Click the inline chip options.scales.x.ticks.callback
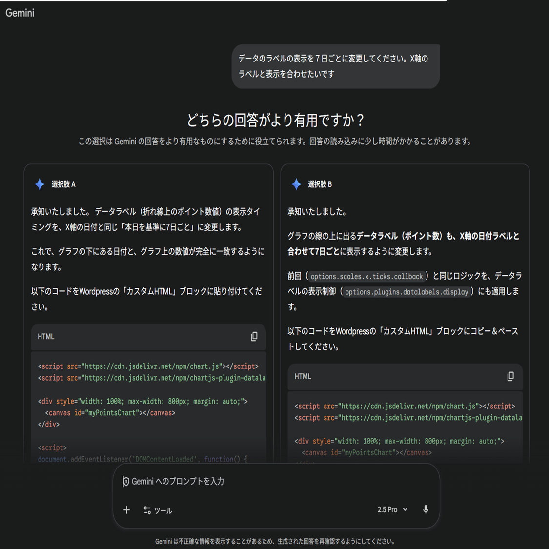This screenshot has width=549, height=549. [x=366, y=276]
